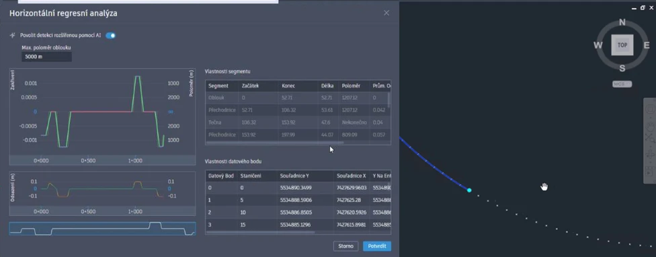The image size is (656, 257).
Task: Click the W compass direction
Action: [x=598, y=45]
